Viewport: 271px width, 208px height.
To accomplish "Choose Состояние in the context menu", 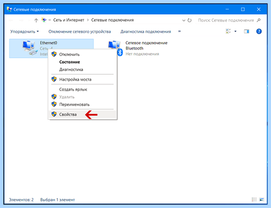I will pos(83,62).
